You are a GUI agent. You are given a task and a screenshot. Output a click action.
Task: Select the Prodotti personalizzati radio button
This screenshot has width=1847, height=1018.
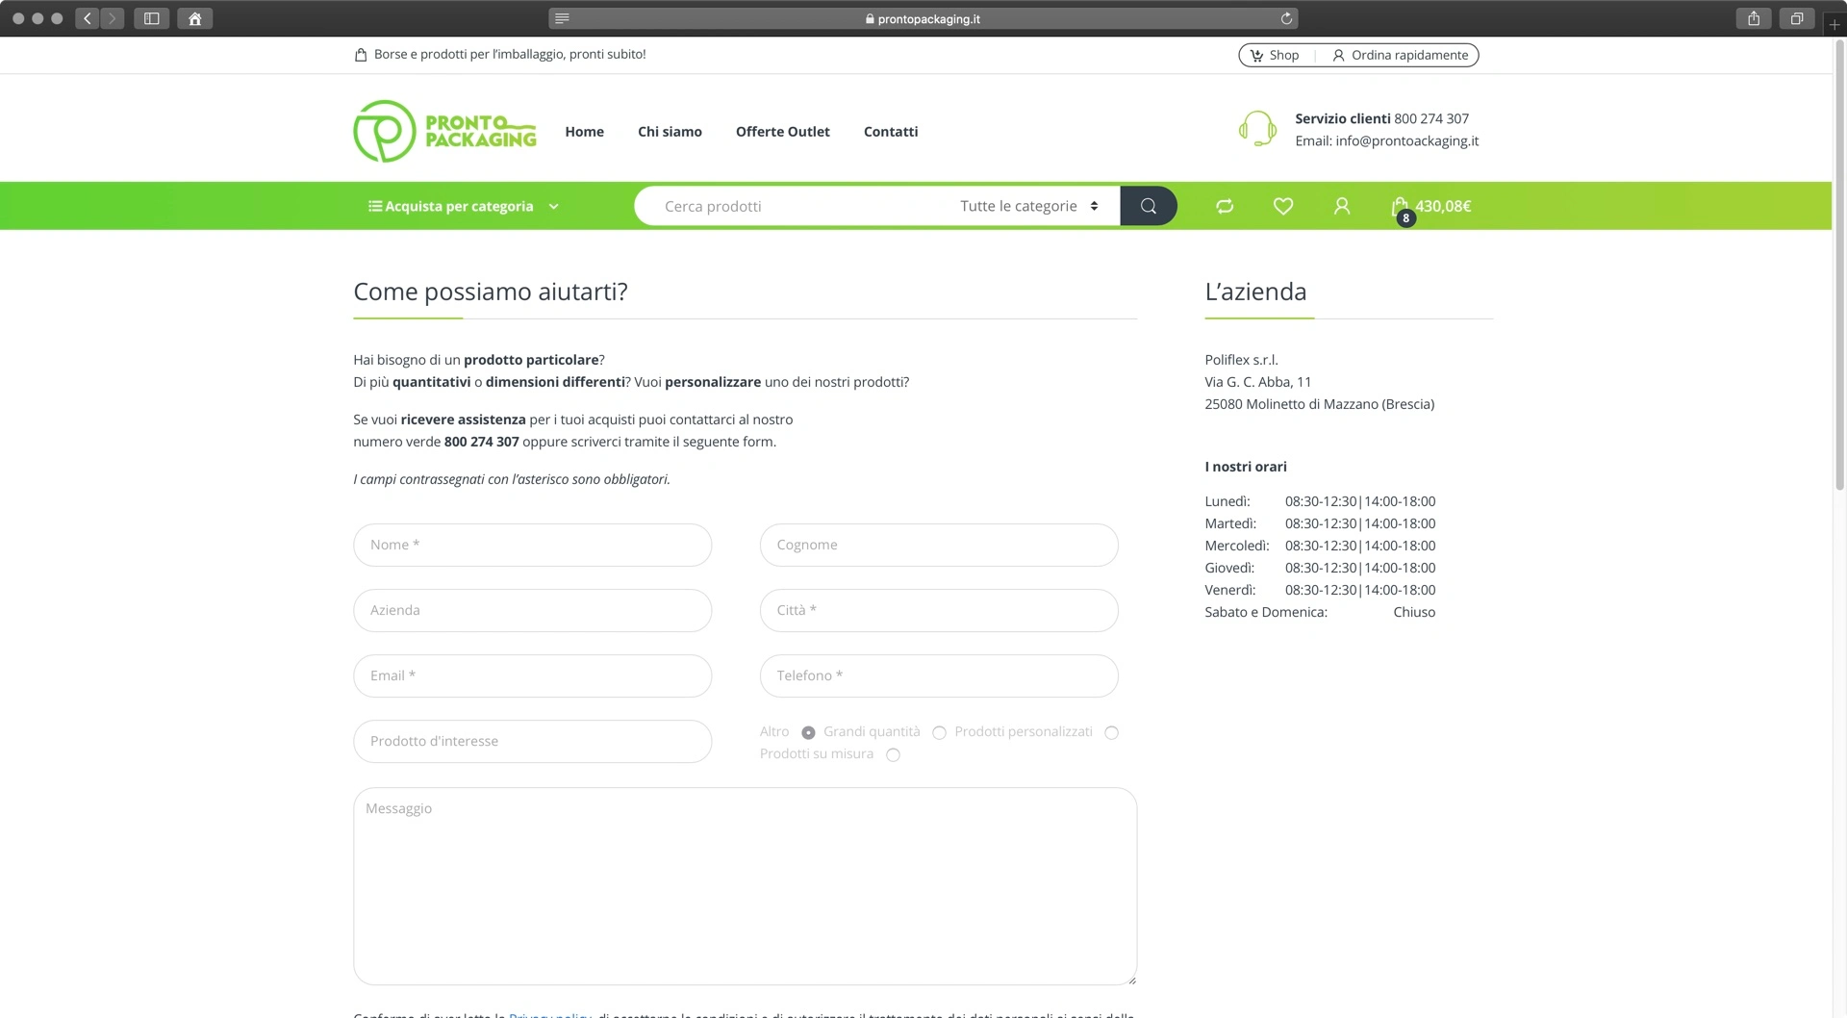coord(1111,733)
